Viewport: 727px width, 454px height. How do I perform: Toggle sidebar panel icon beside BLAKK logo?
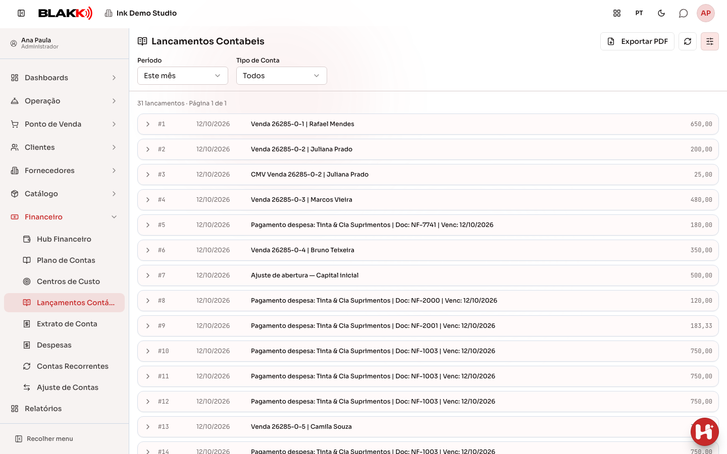pyautogui.click(x=21, y=13)
